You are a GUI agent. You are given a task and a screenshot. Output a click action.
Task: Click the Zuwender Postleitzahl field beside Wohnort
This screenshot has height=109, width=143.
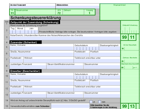point(16,61)
